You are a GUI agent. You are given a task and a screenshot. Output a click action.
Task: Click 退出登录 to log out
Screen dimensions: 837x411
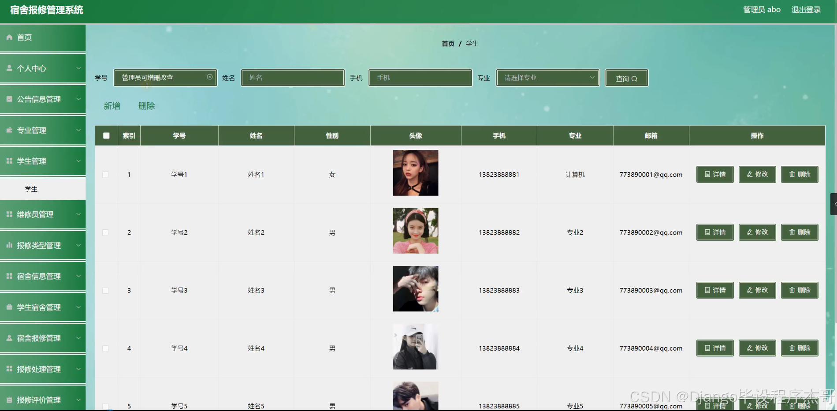tap(806, 10)
